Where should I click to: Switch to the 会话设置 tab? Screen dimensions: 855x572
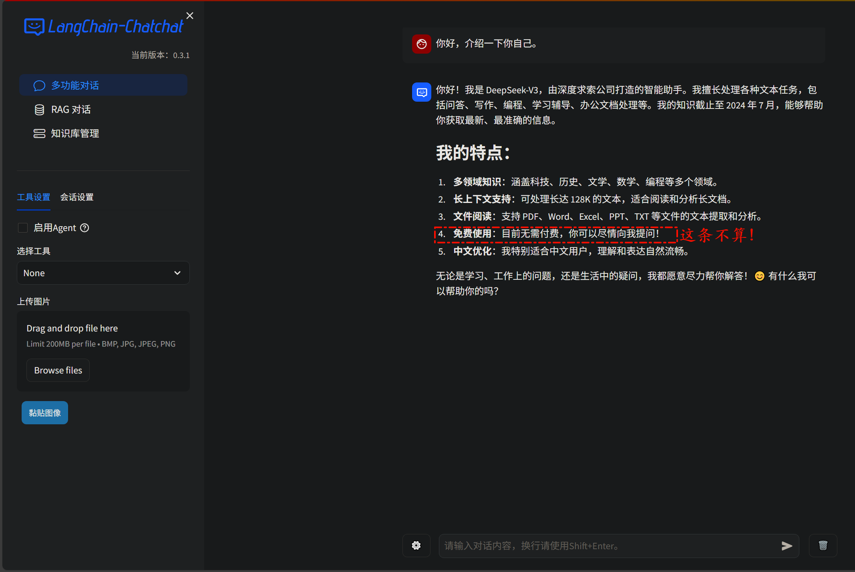tap(77, 197)
